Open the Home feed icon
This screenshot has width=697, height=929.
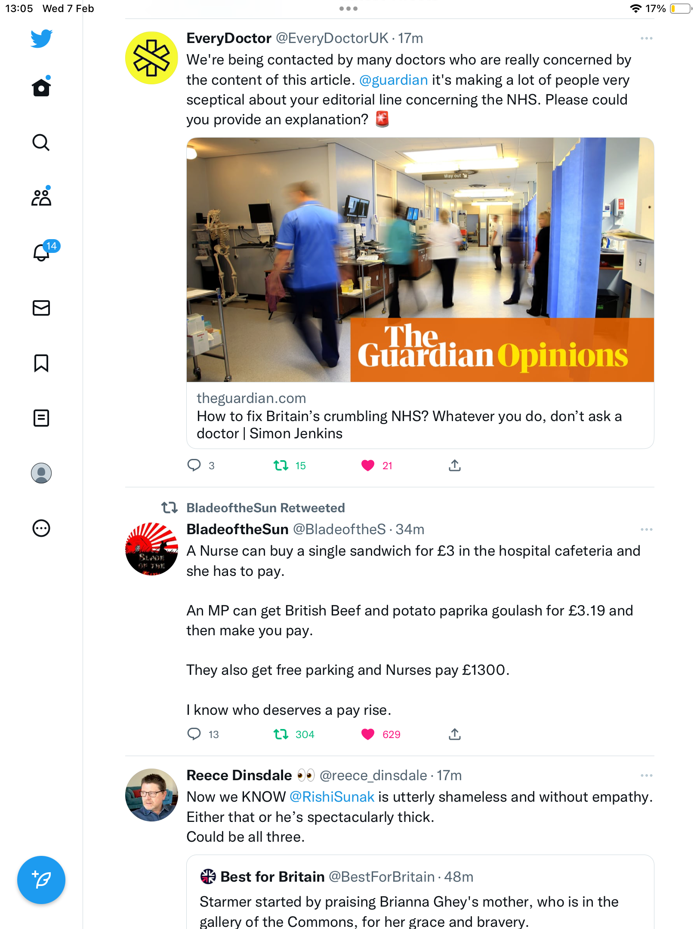click(x=41, y=87)
